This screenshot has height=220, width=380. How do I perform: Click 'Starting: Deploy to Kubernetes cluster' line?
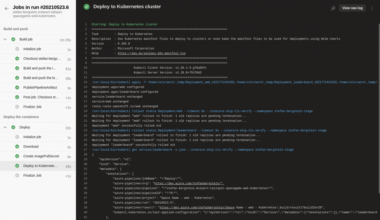click(x=125, y=24)
